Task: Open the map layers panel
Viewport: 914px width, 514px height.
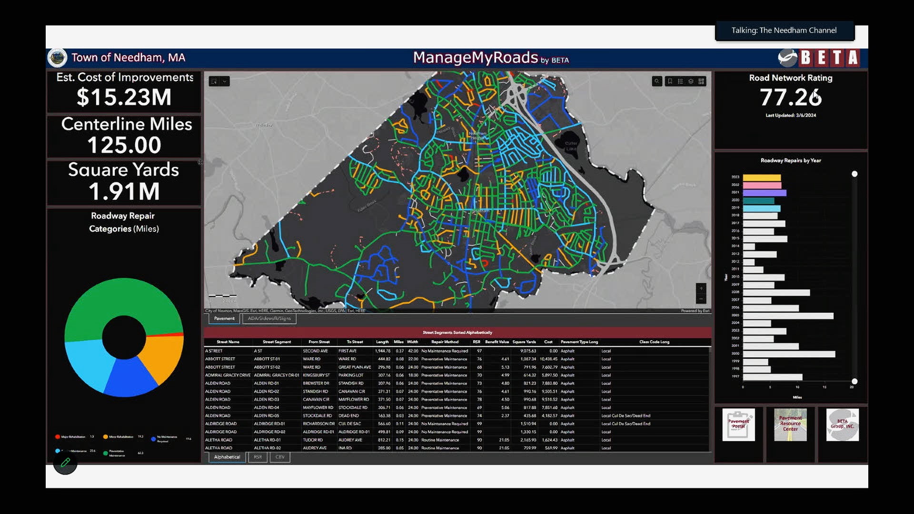Action: pos(691,81)
